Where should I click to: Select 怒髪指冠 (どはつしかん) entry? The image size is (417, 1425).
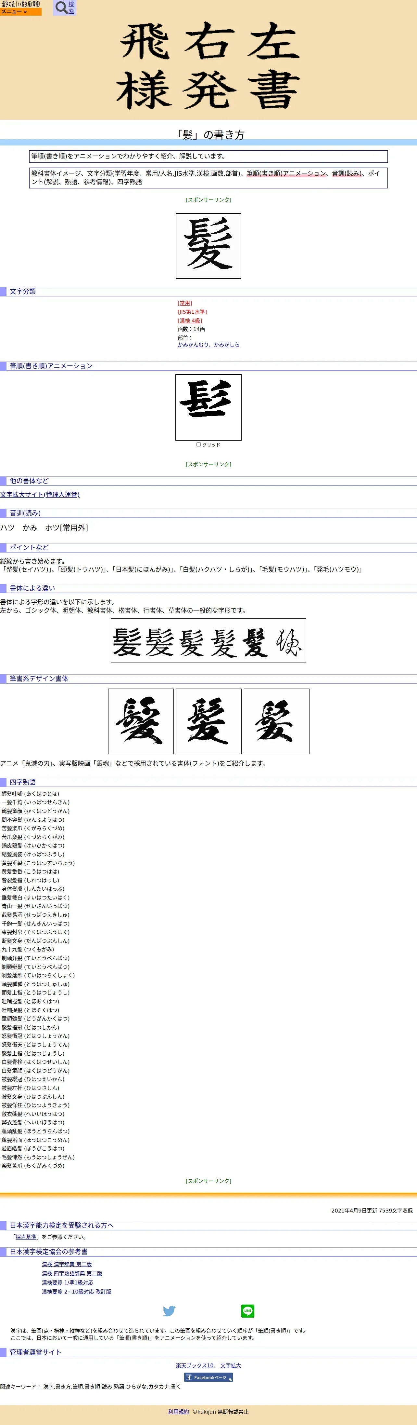point(31,1027)
